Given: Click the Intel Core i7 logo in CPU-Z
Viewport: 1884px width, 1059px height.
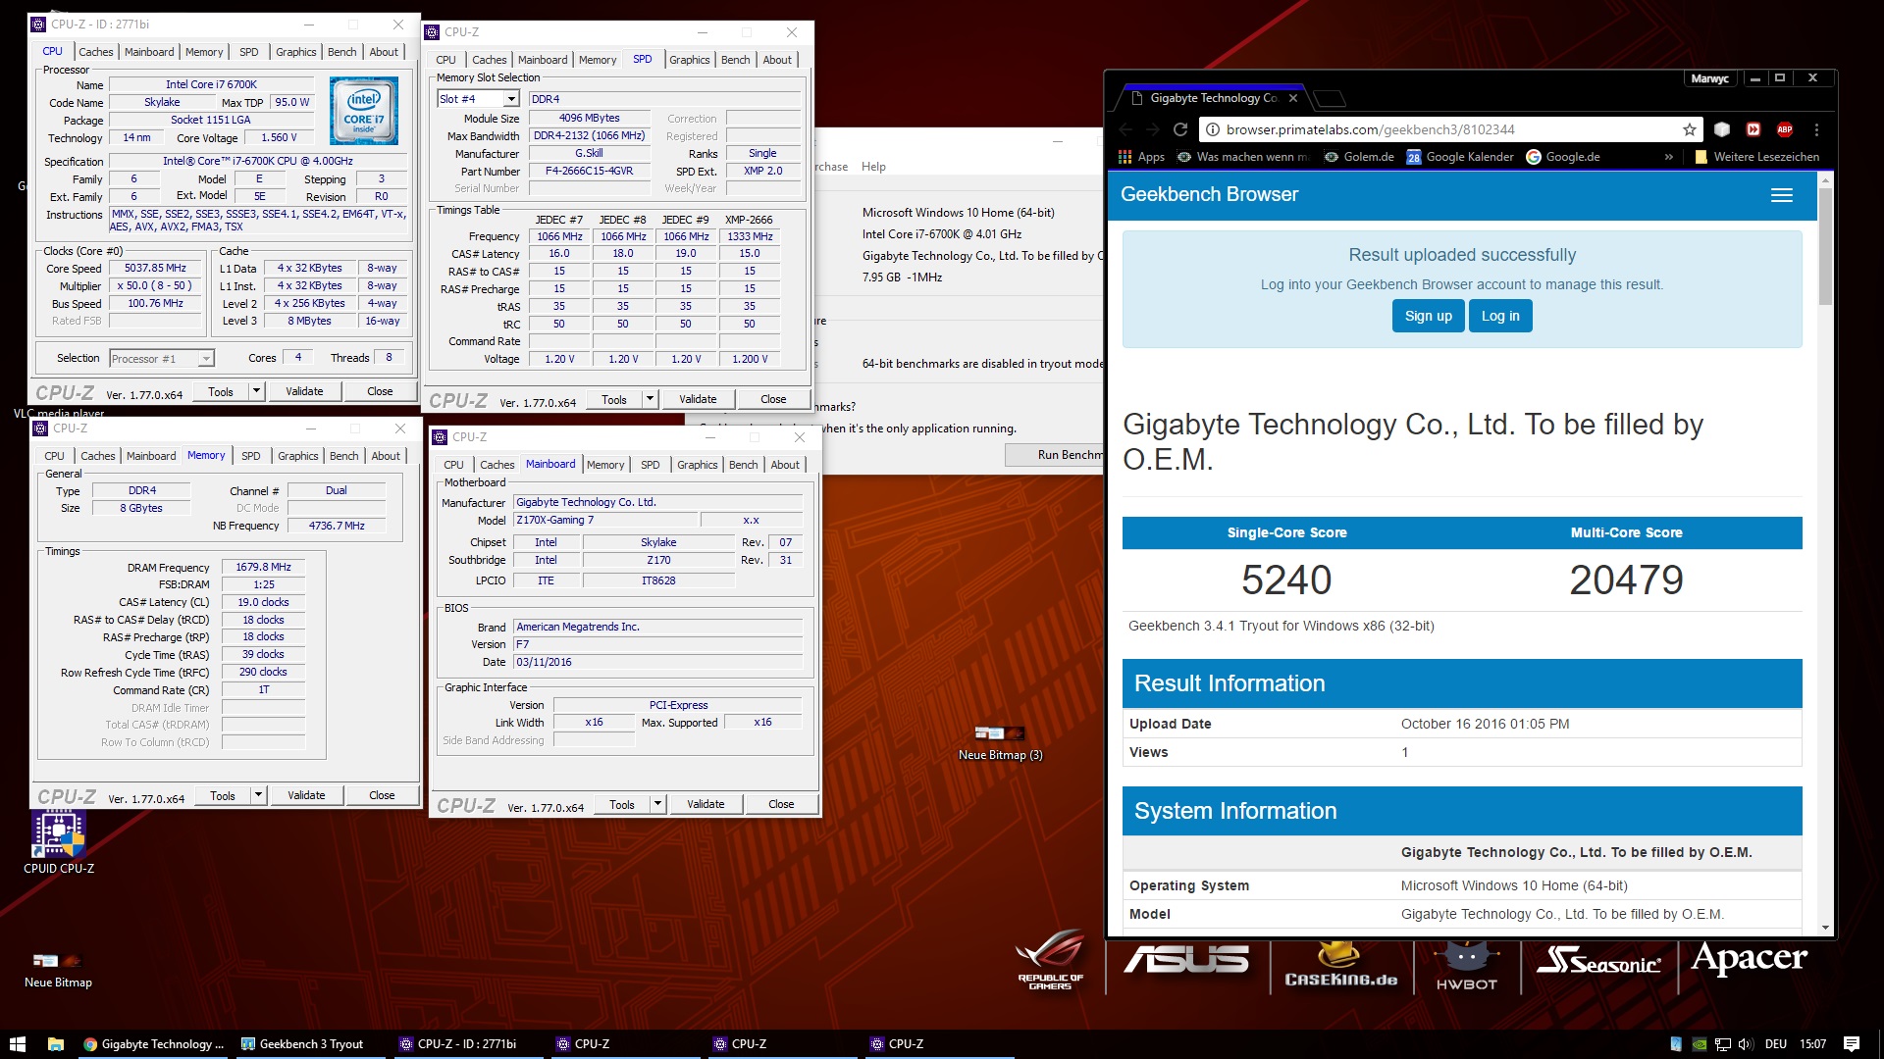Looking at the screenshot, I should click(x=364, y=111).
